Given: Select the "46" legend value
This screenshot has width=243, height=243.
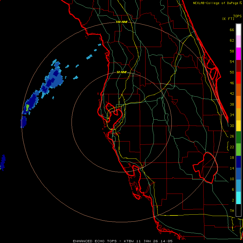Looking at the screenshot, I should 232,83.
